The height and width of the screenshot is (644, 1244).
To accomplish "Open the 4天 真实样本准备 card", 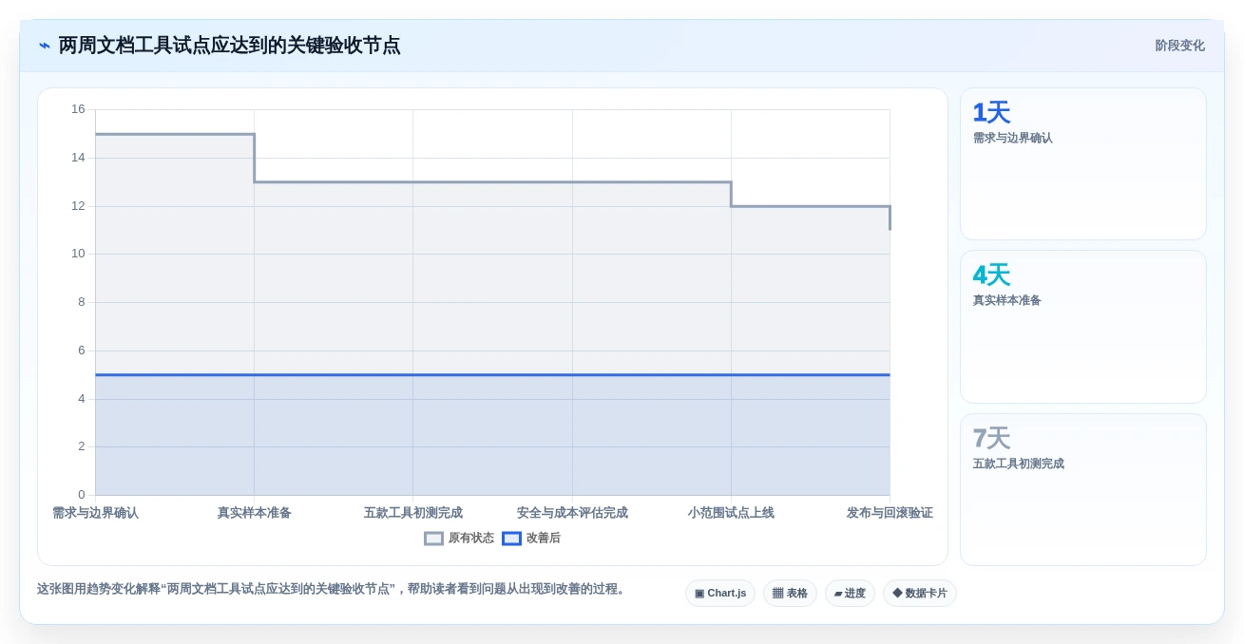I will pos(1082,327).
